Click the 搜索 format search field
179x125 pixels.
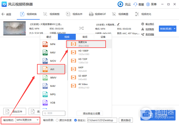pos(54,113)
